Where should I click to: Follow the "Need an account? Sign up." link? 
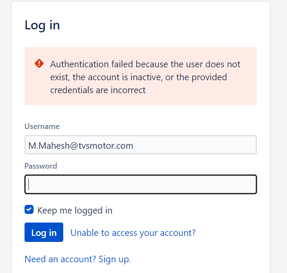click(78, 259)
